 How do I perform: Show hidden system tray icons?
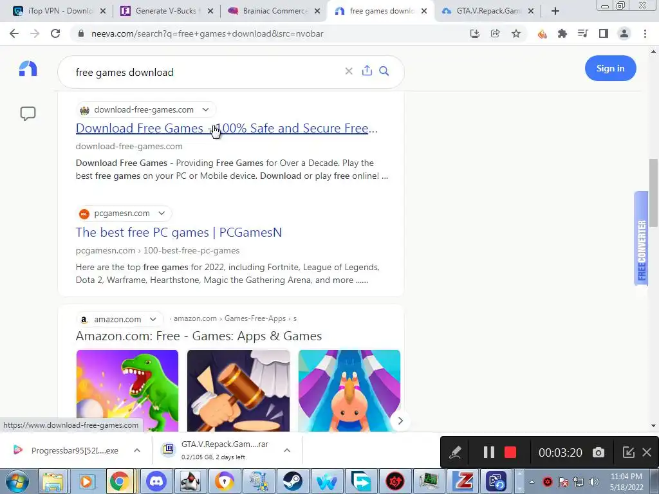[532, 482]
